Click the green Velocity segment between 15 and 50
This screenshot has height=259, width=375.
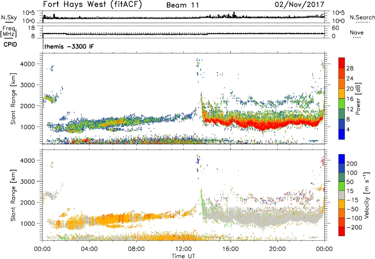[x=342, y=186]
